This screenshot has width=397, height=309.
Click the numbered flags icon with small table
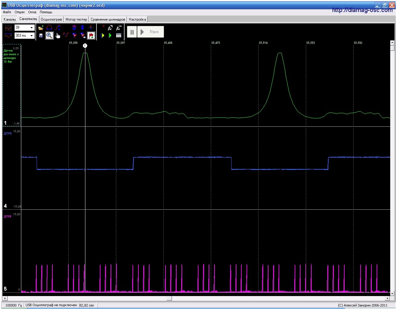[x=82, y=35]
